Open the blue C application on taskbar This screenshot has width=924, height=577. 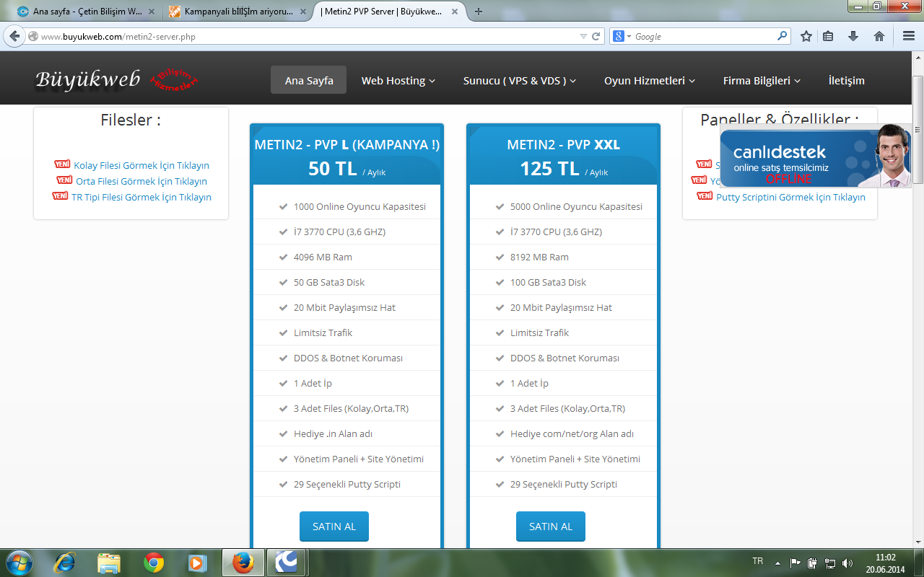[287, 563]
